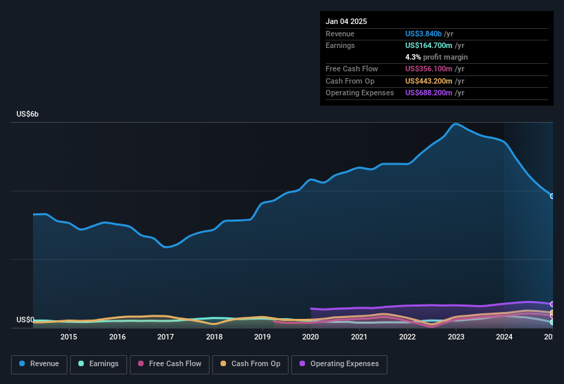Image resolution: width=564 pixels, height=384 pixels.
Task: Hide the Cash From Op series
Action: click(x=250, y=364)
